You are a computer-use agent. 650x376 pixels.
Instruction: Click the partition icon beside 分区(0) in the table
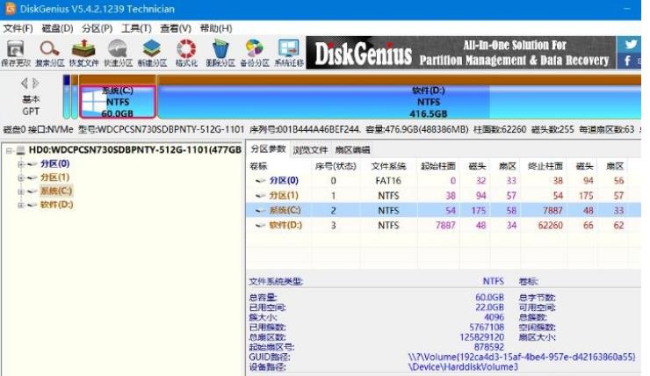pyautogui.click(x=260, y=181)
